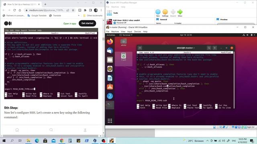Open Windows notification center
Screen dimensions: 257x144
coord(252,140)
